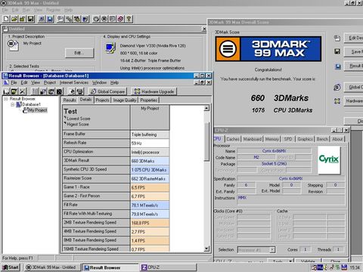Viewport: 363px width, 272px height.
Task: Click the Cyrix logo in CPU-Z window
Action: coord(329,160)
